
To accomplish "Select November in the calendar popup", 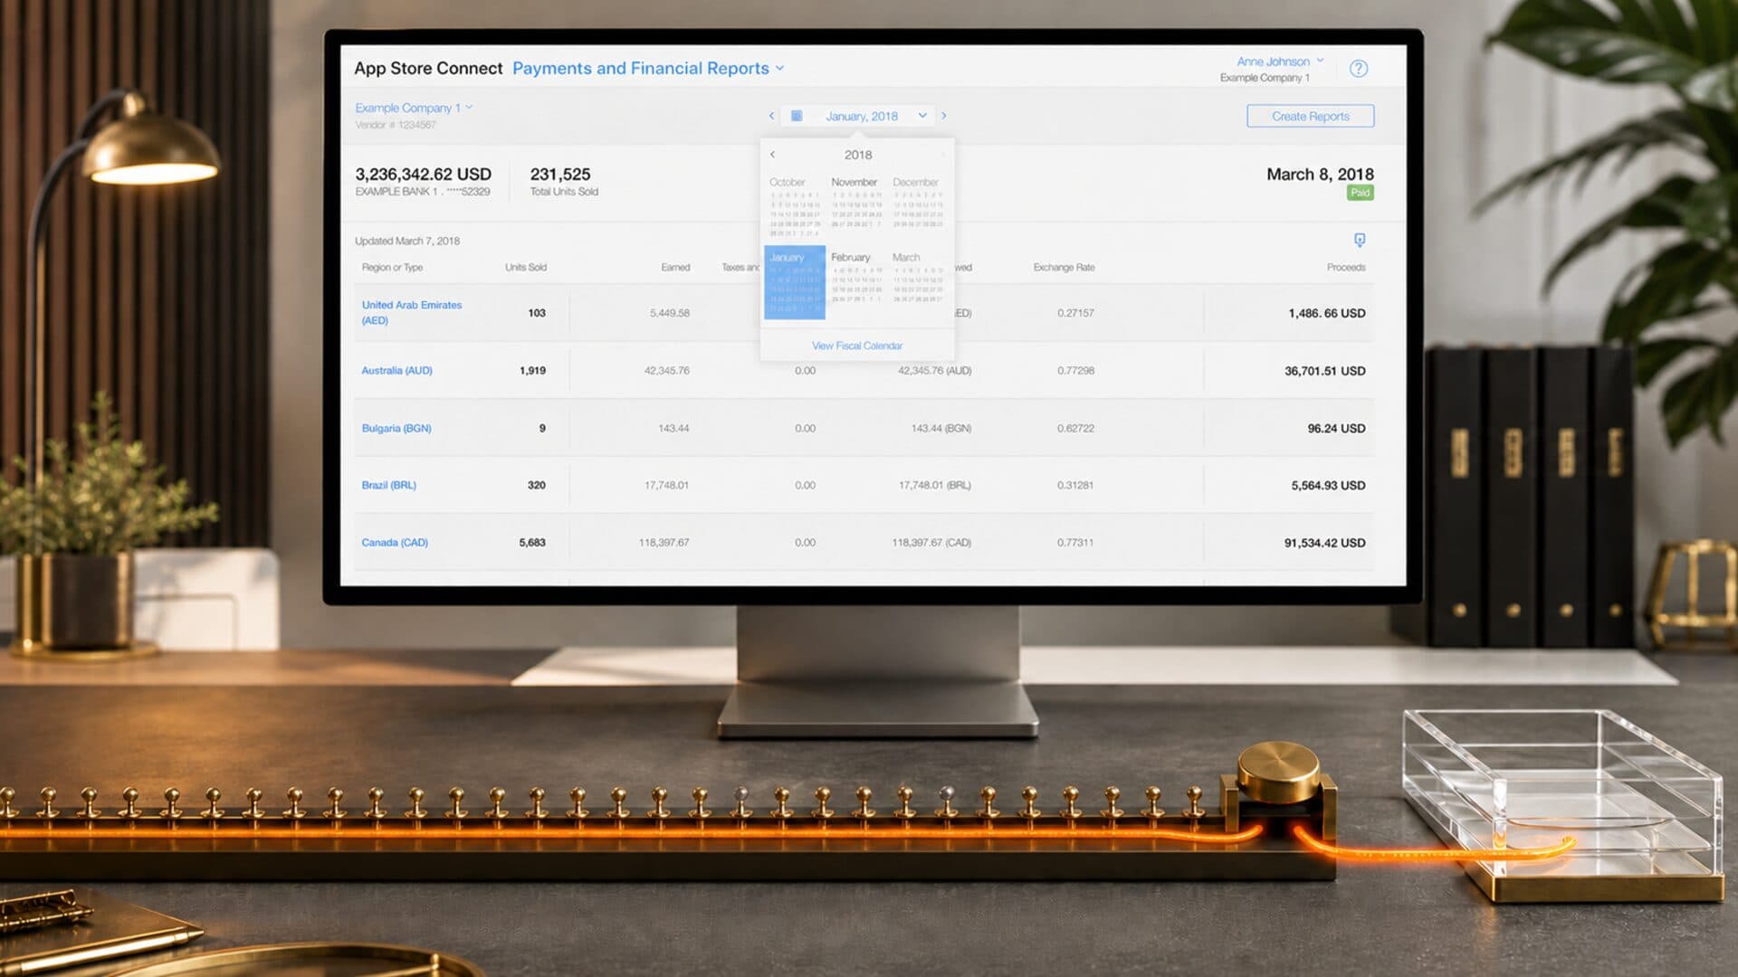I will pos(855,207).
